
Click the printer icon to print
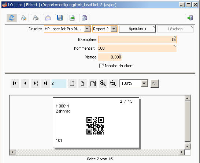click(x=36, y=18)
